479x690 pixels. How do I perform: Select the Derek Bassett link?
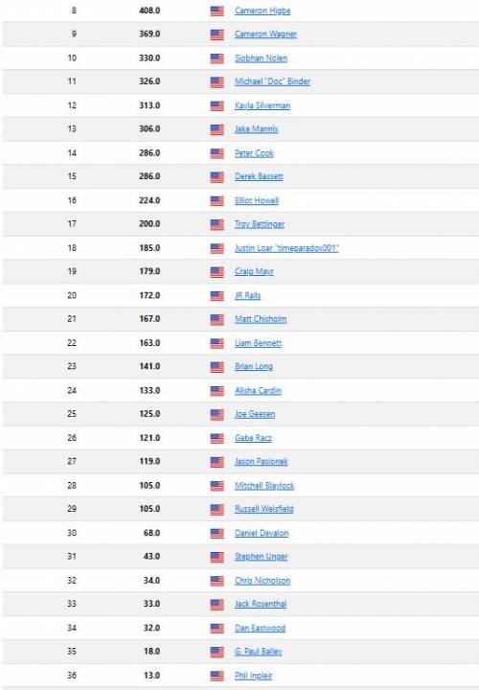[x=259, y=176]
